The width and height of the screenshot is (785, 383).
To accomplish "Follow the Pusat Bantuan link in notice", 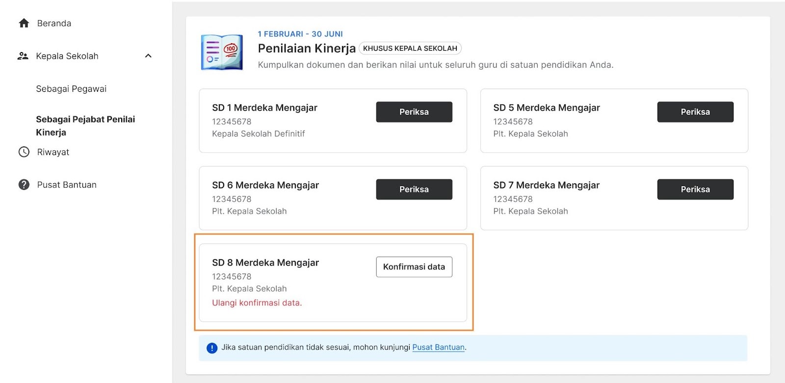I will click(438, 347).
